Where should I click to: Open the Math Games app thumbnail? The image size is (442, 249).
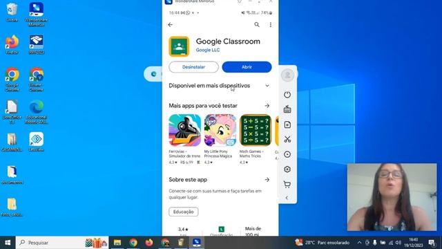click(x=256, y=130)
